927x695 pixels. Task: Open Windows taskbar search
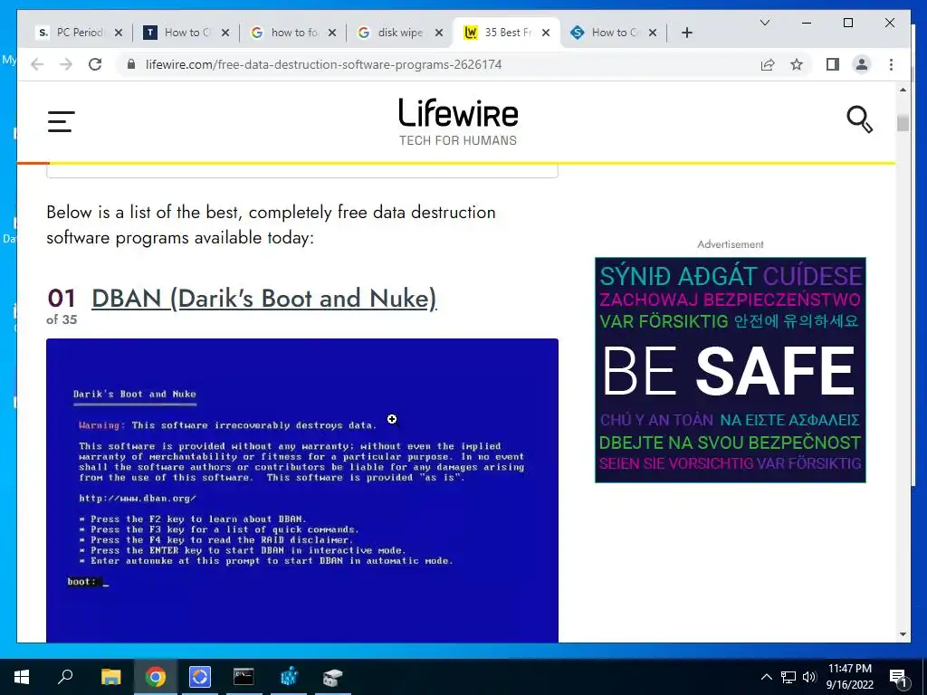[65, 677]
